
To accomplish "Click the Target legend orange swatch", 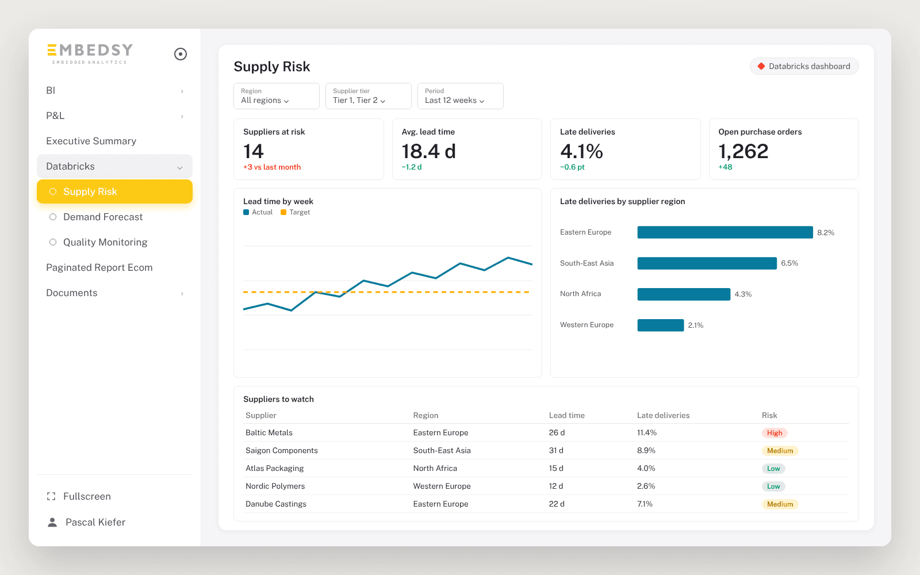I will (283, 212).
